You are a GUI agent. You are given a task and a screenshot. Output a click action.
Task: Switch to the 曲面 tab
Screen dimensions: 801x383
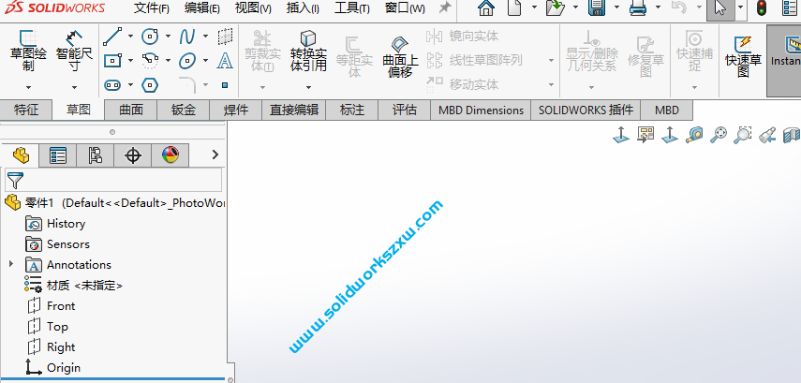(131, 110)
